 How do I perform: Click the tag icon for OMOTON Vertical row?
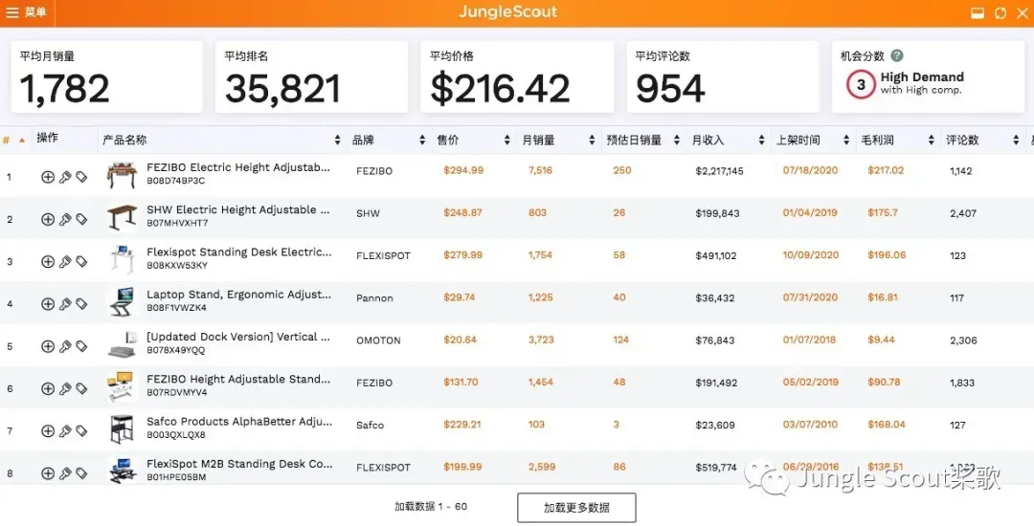point(81,346)
